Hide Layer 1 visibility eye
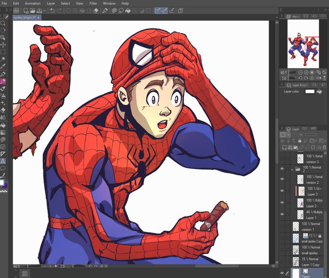This screenshot has width=329, height=278. click(282, 215)
